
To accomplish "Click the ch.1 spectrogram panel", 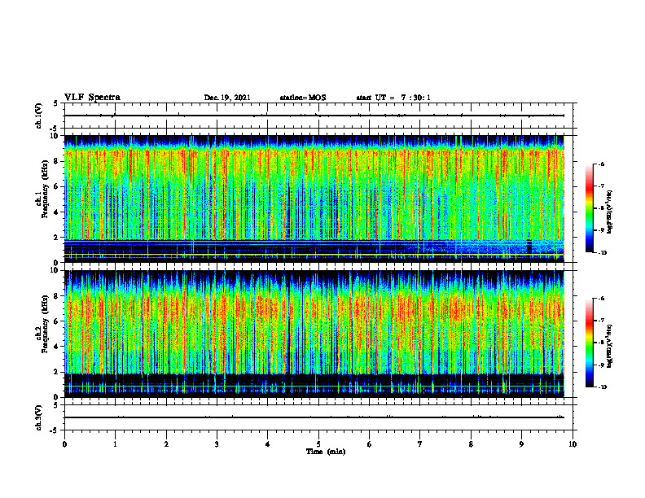I will pos(314,199).
